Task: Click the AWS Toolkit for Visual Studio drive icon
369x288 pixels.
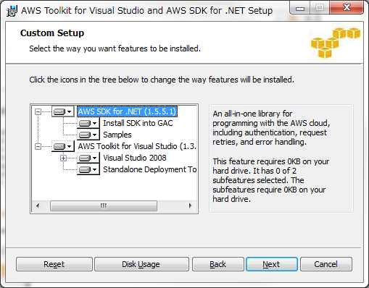Action: [x=63, y=146]
